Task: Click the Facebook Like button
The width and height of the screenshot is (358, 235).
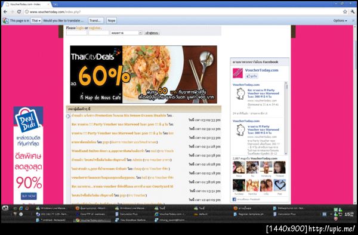Action: coord(252,76)
